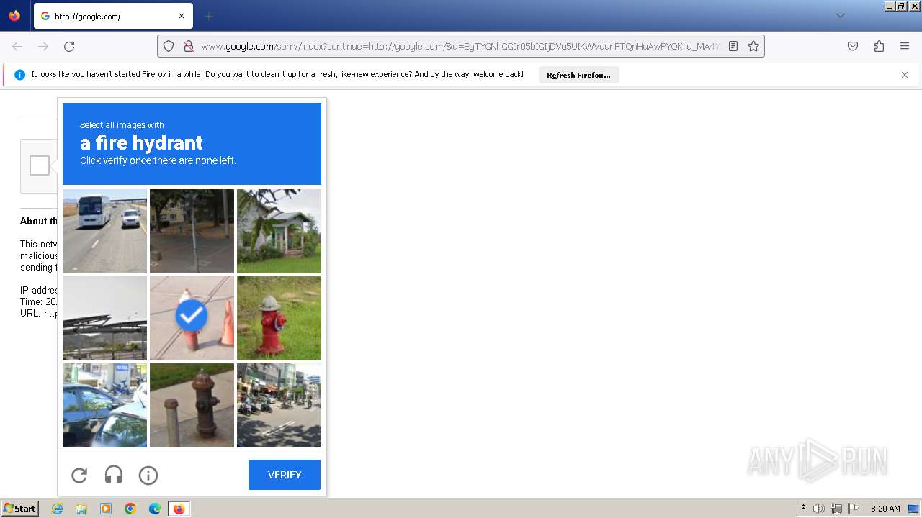The height and width of the screenshot is (518, 922).
Task: Select the parked cars and motorbikes tile
Action: click(x=104, y=405)
